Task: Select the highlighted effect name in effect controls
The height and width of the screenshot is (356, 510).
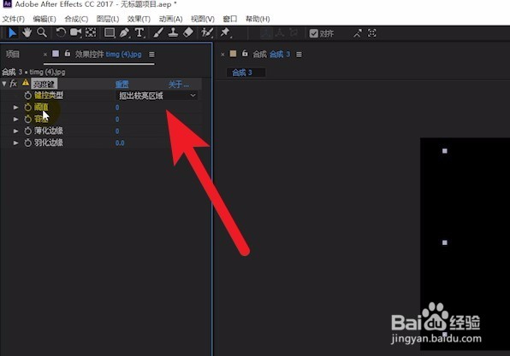Action: point(44,84)
